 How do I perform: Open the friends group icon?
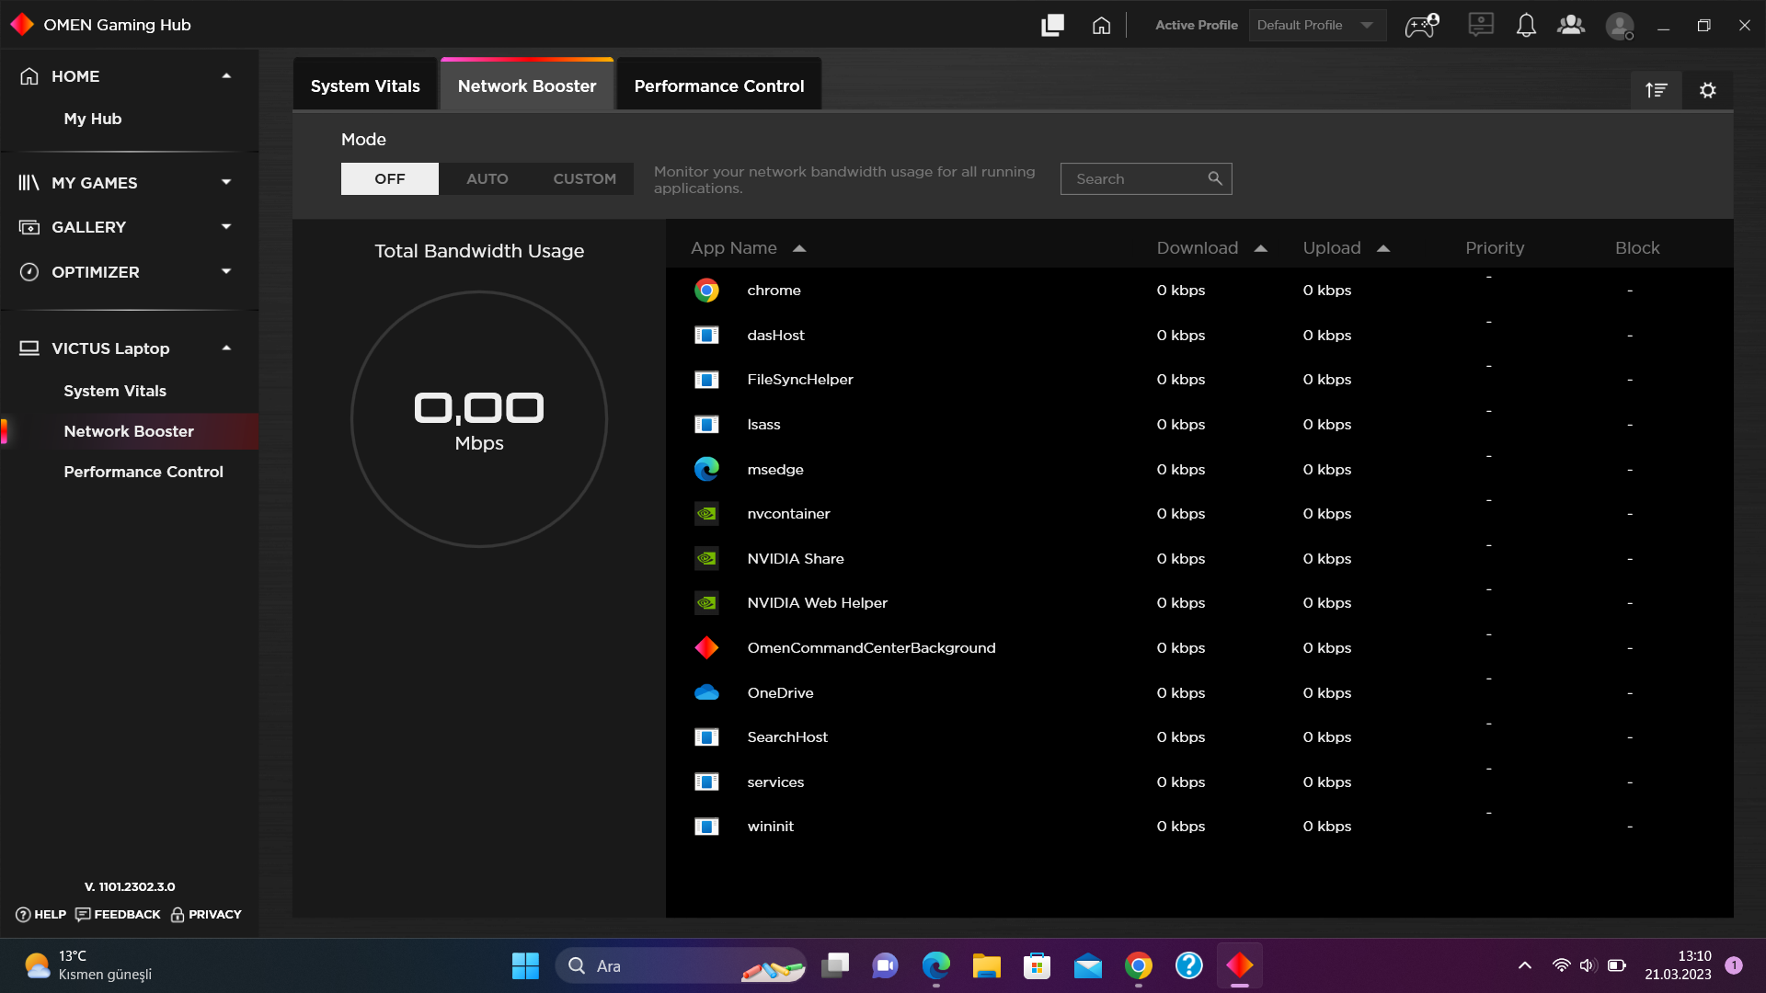tap(1571, 25)
